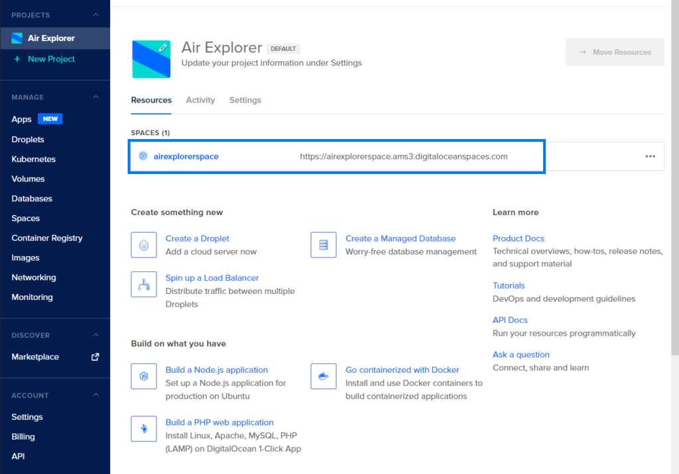The image size is (679, 474).
Task: Select the Air Explorer project in sidebar
Action: coord(55,38)
